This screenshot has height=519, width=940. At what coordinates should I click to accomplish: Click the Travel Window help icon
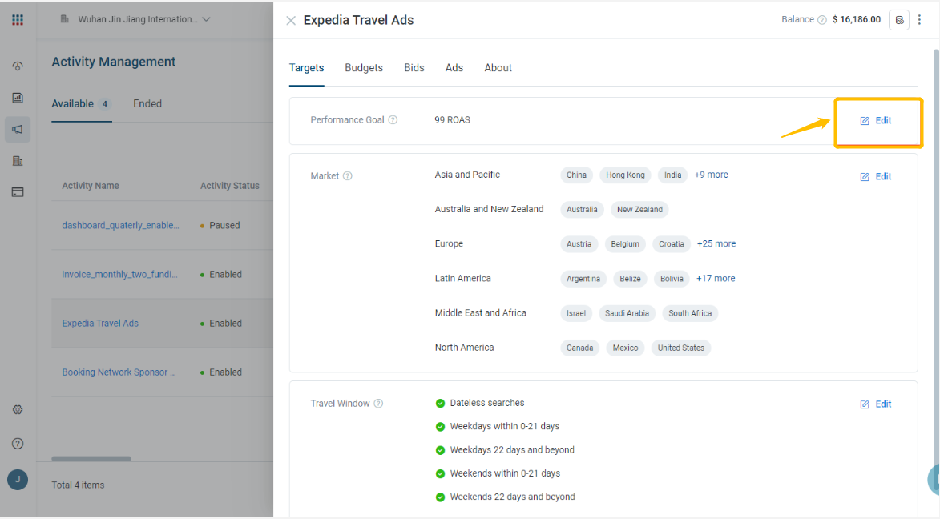[x=378, y=404]
